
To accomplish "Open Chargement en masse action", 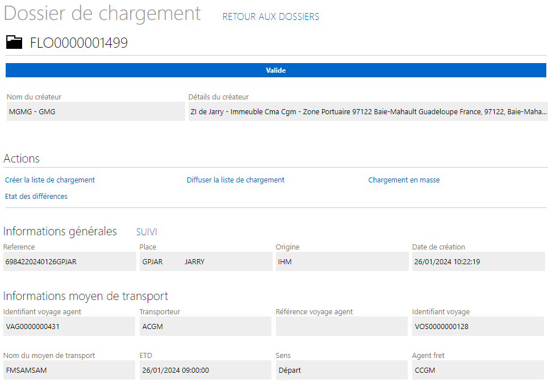I will pos(404,180).
